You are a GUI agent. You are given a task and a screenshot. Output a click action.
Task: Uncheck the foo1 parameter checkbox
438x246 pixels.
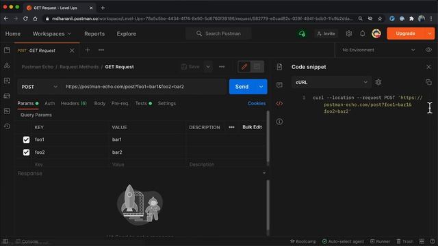pyautogui.click(x=26, y=139)
